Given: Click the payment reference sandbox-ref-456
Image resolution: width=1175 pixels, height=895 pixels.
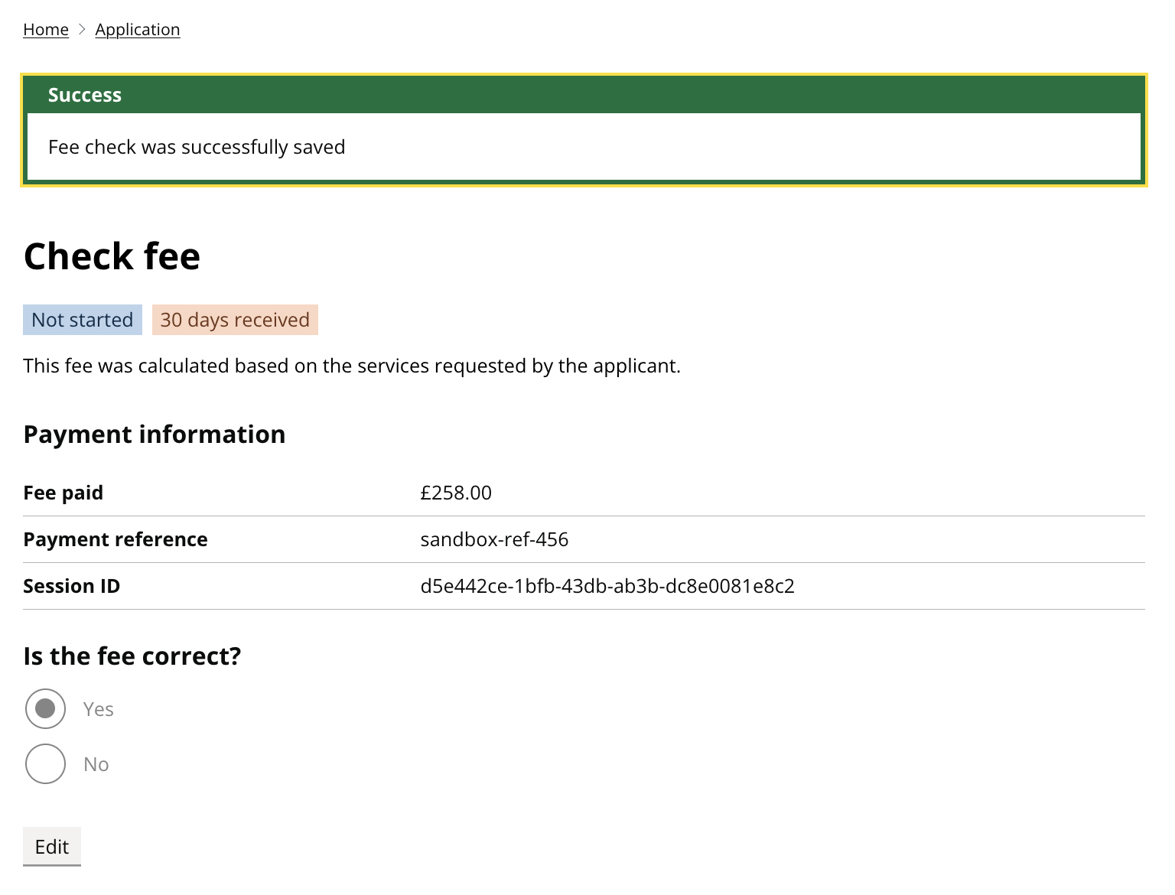Looking at the screenshot, I should coord(493,539).
